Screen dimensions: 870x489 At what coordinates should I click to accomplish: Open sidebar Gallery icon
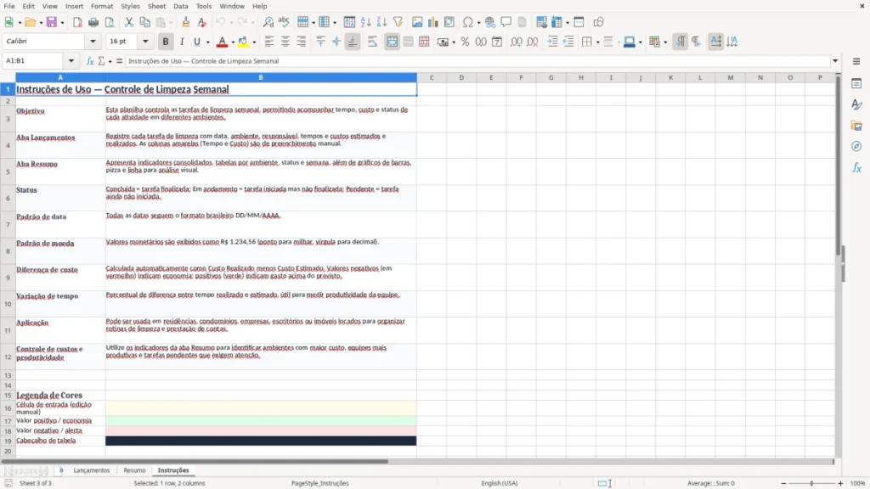(856, 126)
